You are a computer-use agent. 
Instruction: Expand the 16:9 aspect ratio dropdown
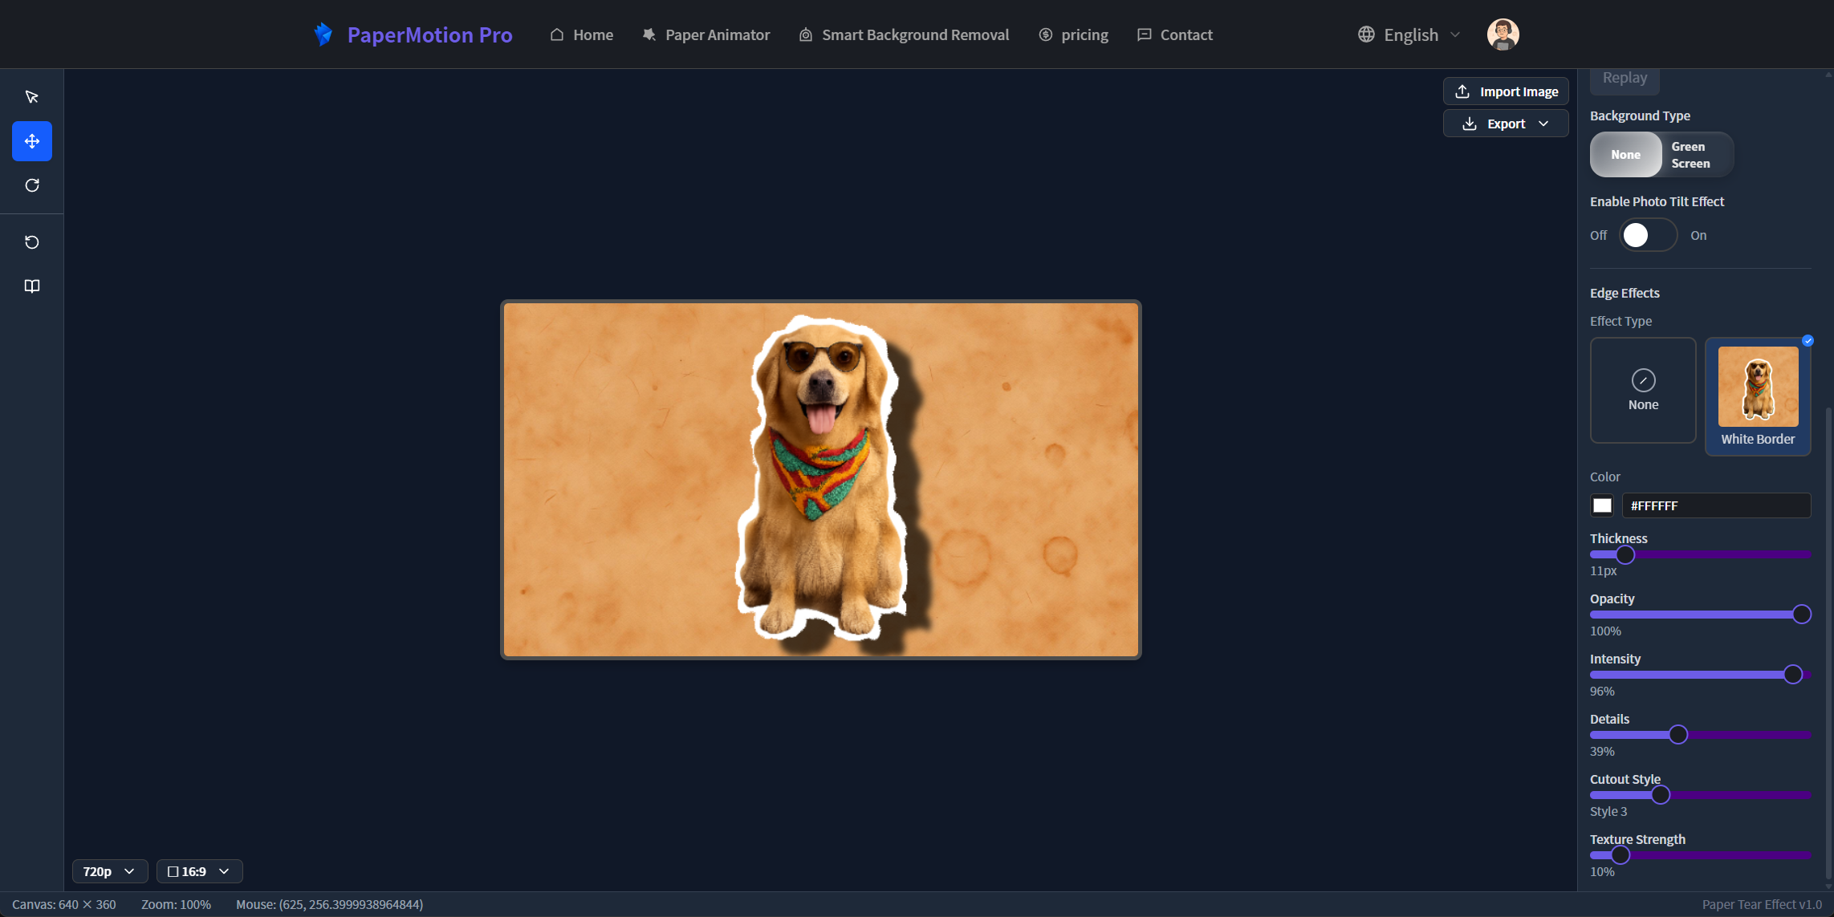[198, 870]
